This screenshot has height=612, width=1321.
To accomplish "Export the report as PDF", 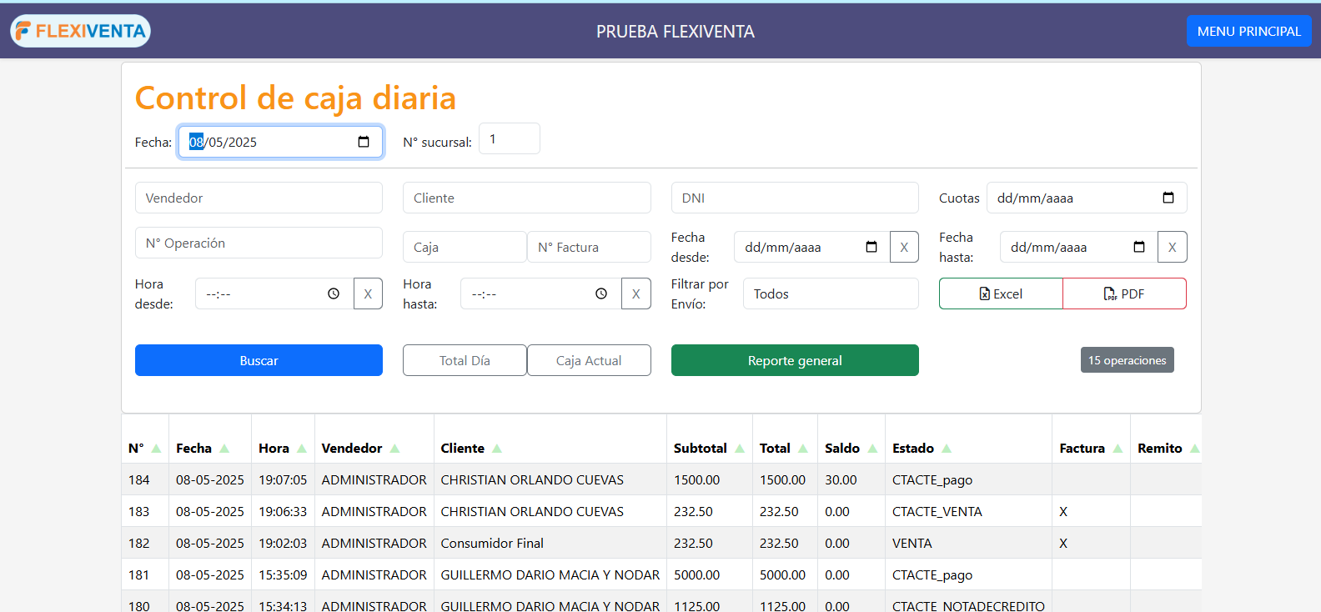I will 1124,293.
